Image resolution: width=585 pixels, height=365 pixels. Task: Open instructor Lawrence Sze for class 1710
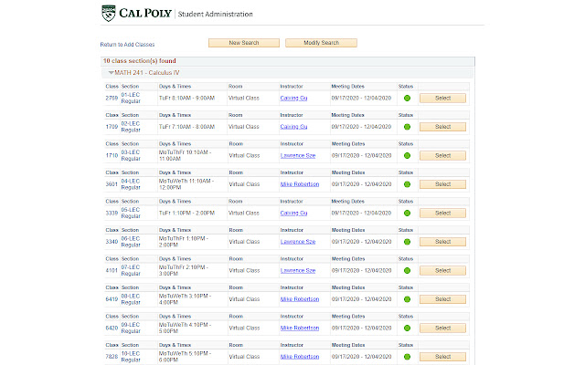298,156
